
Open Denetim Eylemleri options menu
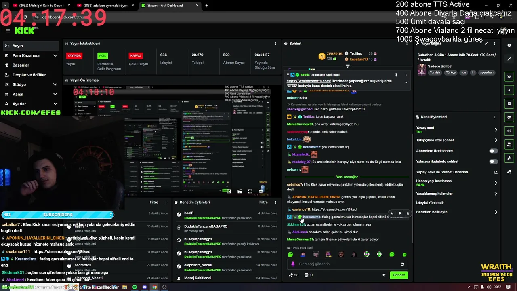(275, 202)
